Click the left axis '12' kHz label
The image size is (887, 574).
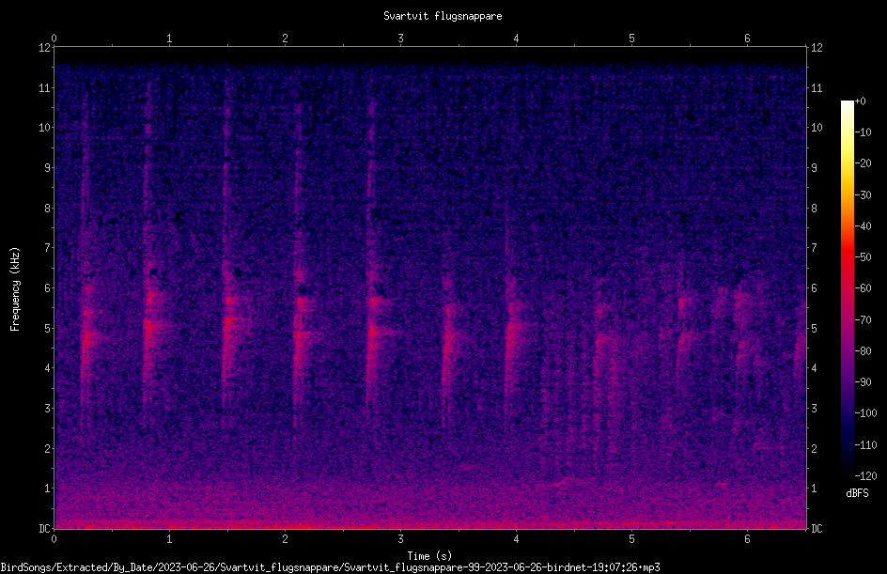(x=45, y=48)
